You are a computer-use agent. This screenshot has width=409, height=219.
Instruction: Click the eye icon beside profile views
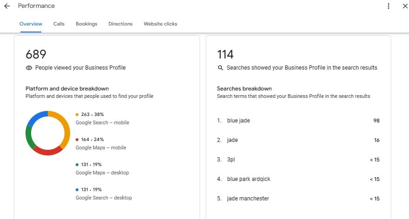(29, 68)
